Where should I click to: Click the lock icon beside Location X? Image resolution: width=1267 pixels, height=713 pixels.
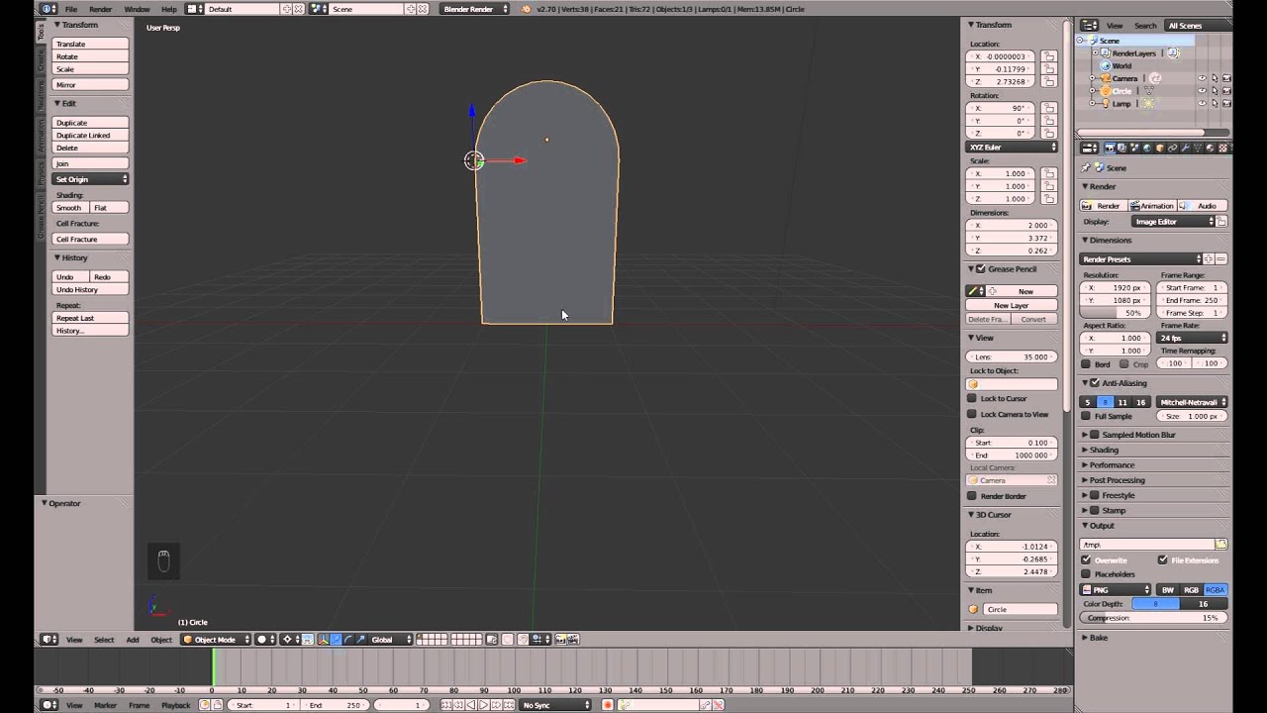click(x=1049, y=56)
